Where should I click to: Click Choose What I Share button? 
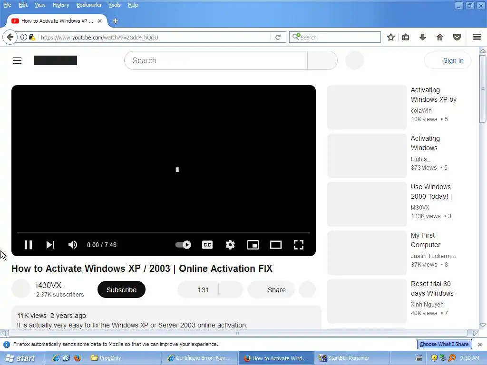444,344
